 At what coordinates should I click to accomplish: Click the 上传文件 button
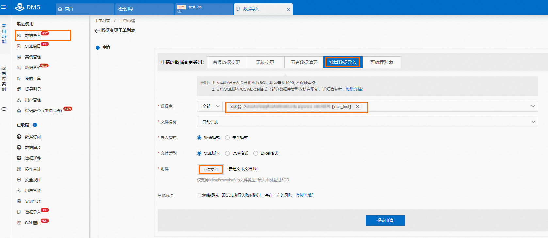pyautogui.click(x=210, y=169)
